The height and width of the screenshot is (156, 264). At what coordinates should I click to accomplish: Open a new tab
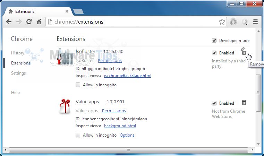point(78,11)
